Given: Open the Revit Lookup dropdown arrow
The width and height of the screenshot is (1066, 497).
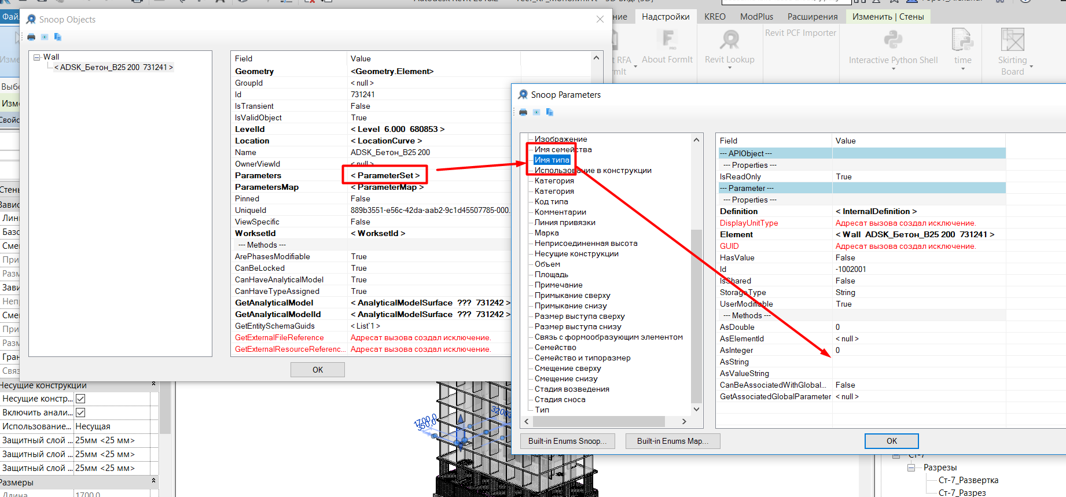Looking at the screenshot, I should 729,68.
